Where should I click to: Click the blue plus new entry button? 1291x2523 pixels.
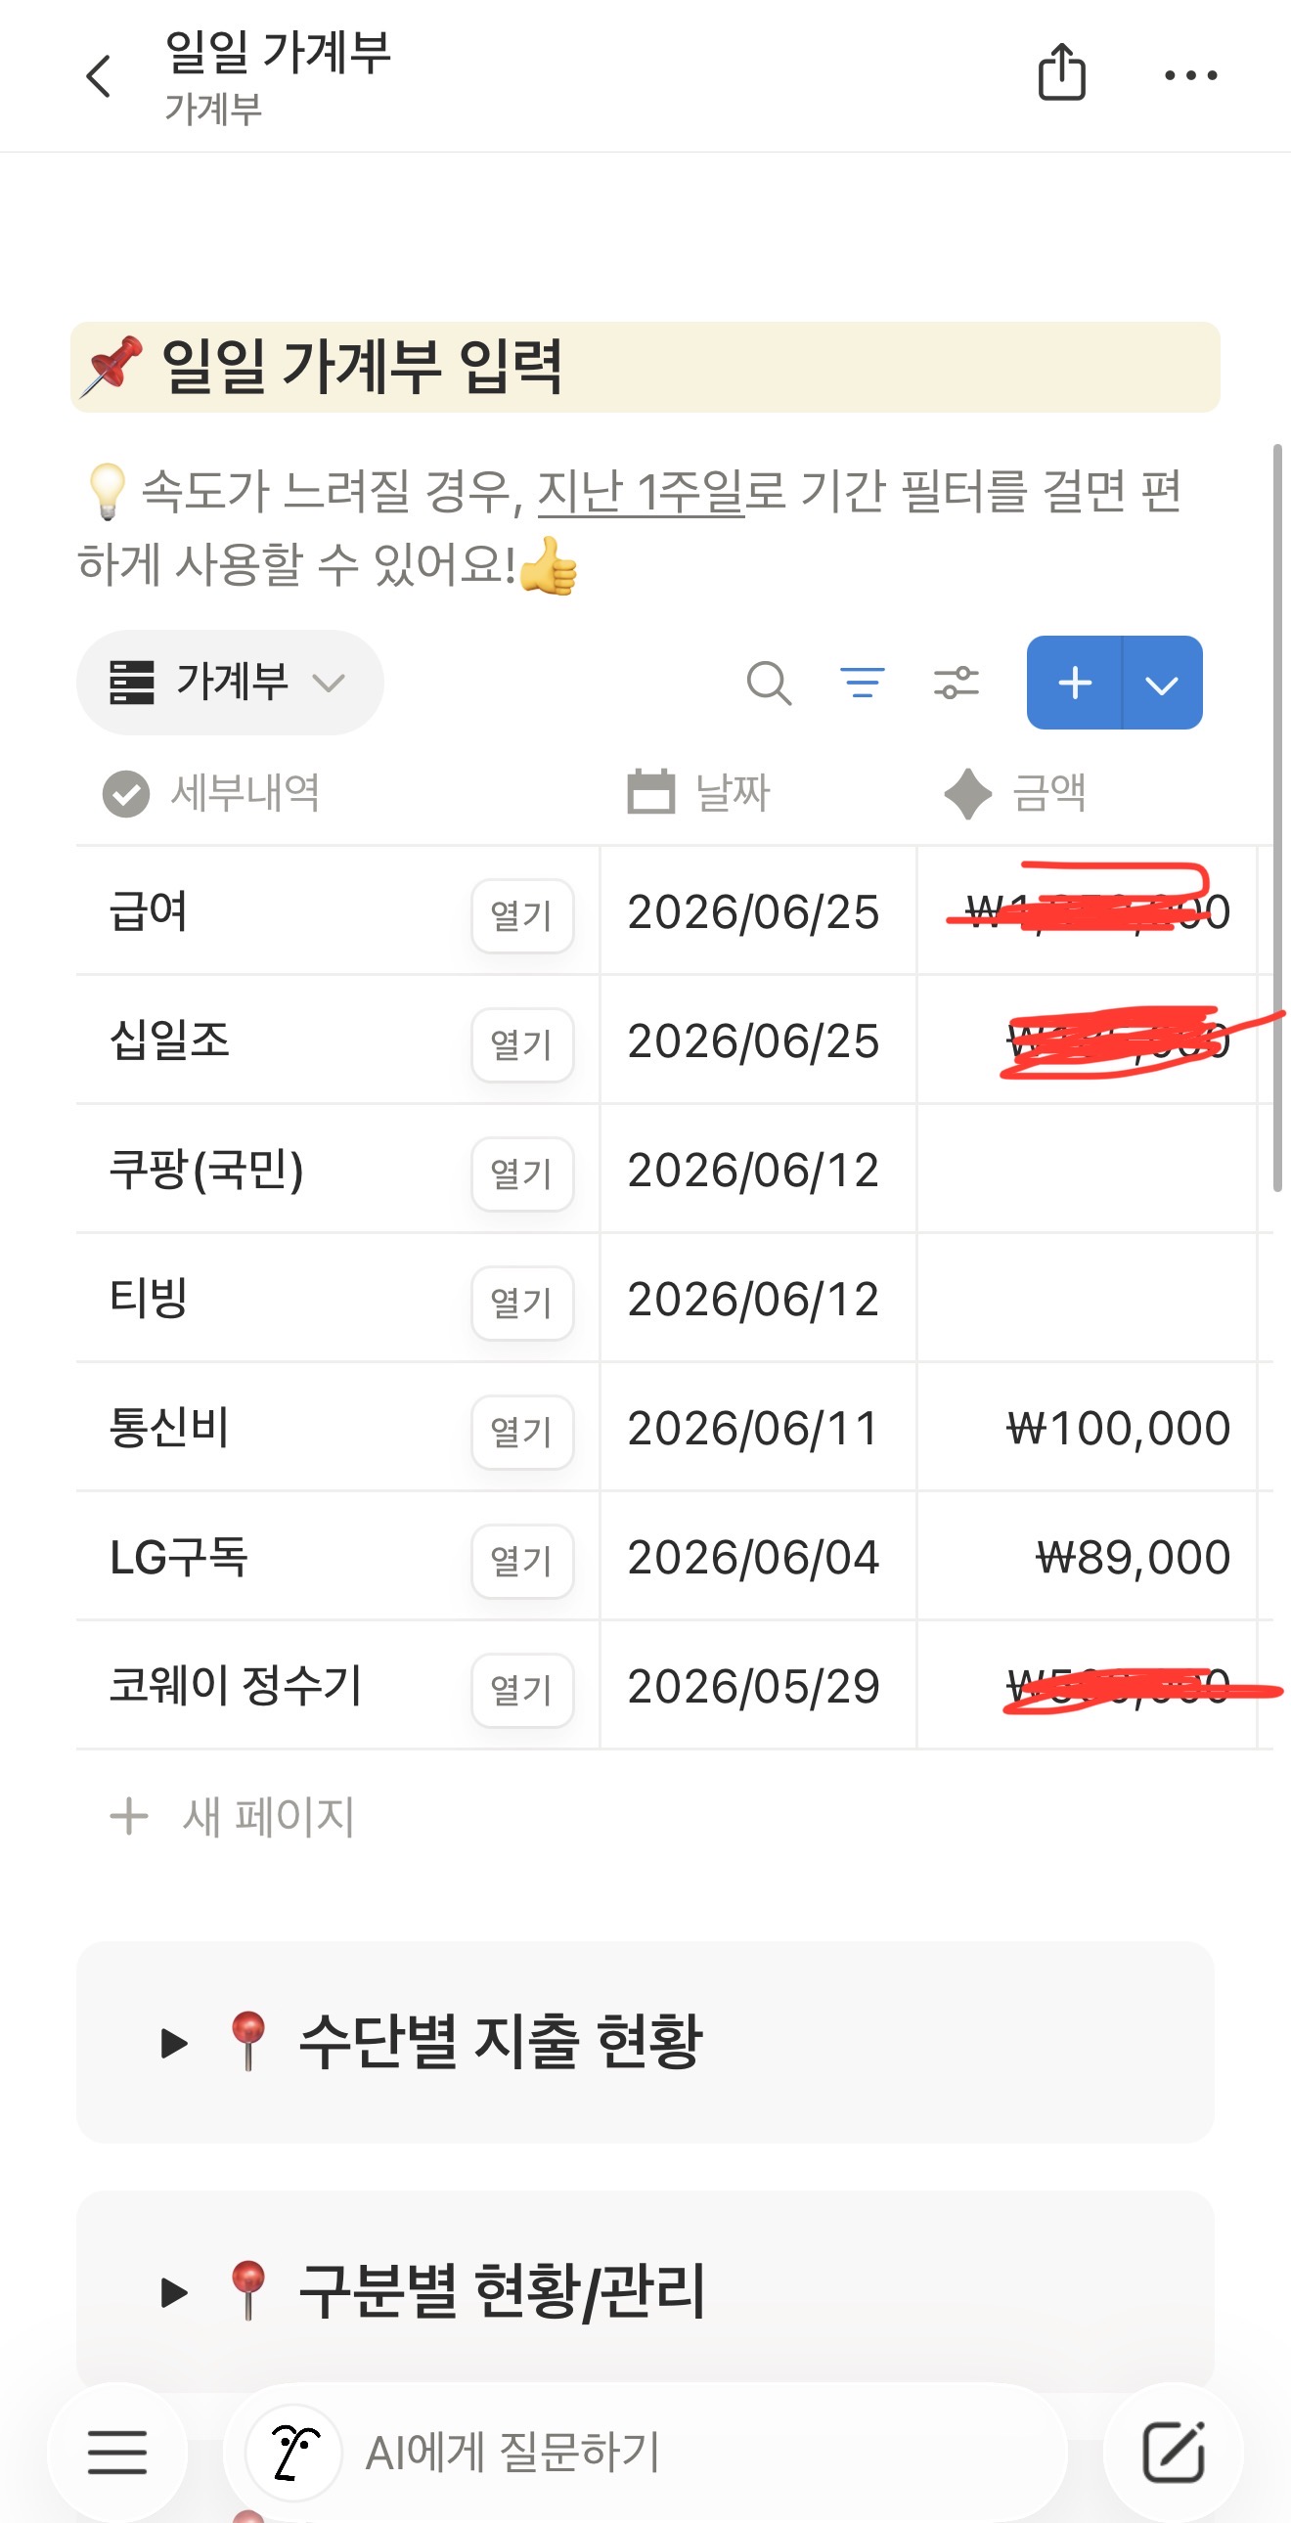click(x=1075, y=683)
